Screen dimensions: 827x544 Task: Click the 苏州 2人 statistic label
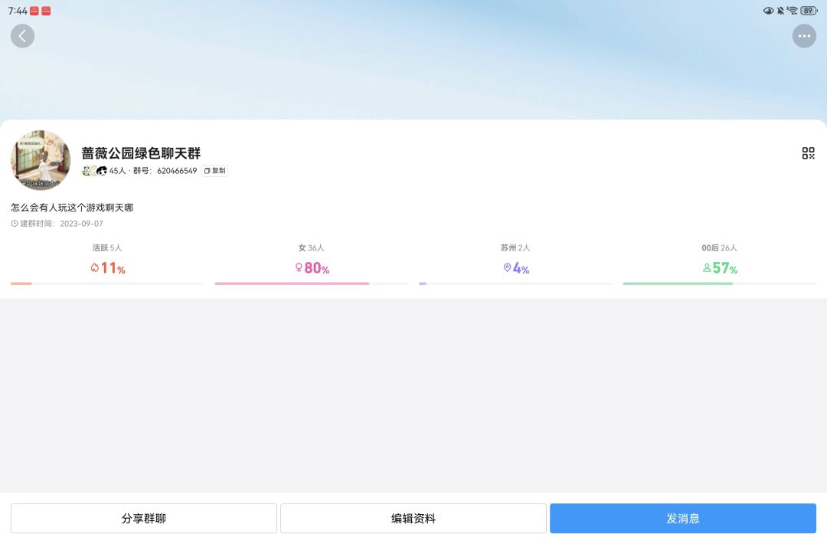click(x=515, y=247)
